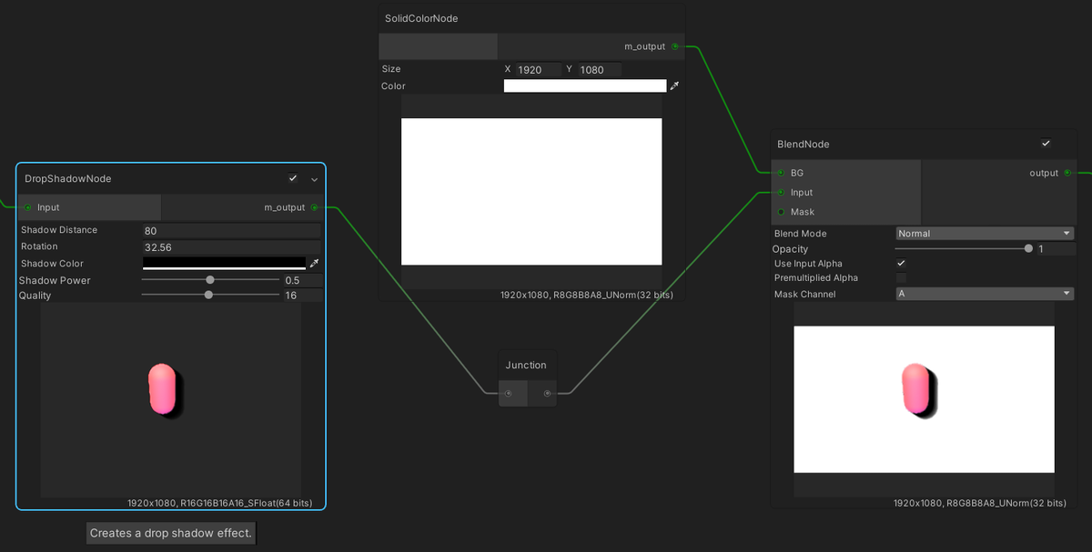Open the Mask Channel dropdown

[985, 294]
